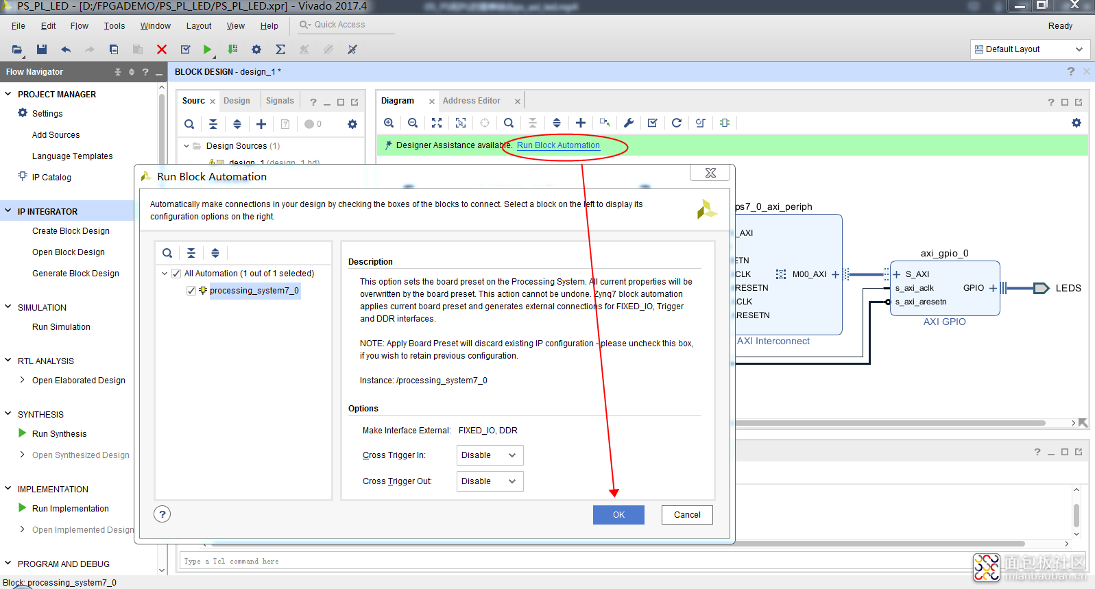Open the Layout menu
Image resolution: width=1095 pixels, height=589 pixels.
click(199, 26)
